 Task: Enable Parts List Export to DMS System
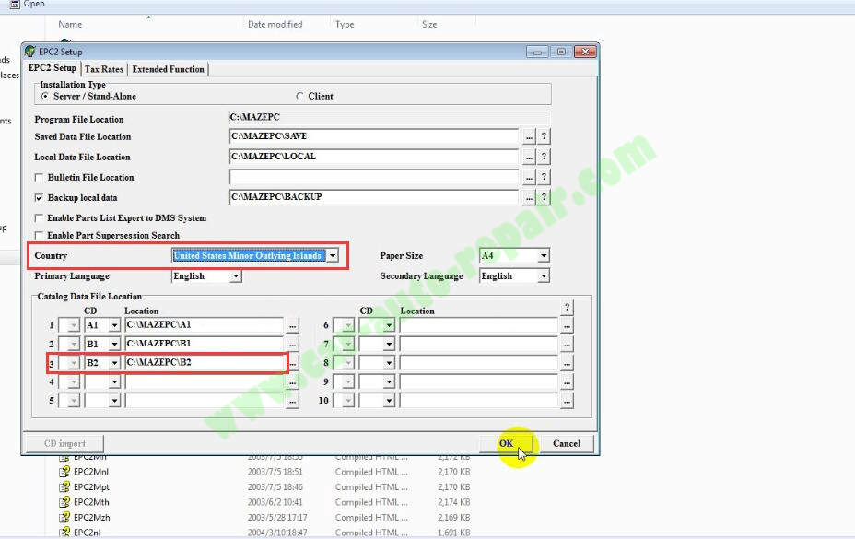point(39,218)
